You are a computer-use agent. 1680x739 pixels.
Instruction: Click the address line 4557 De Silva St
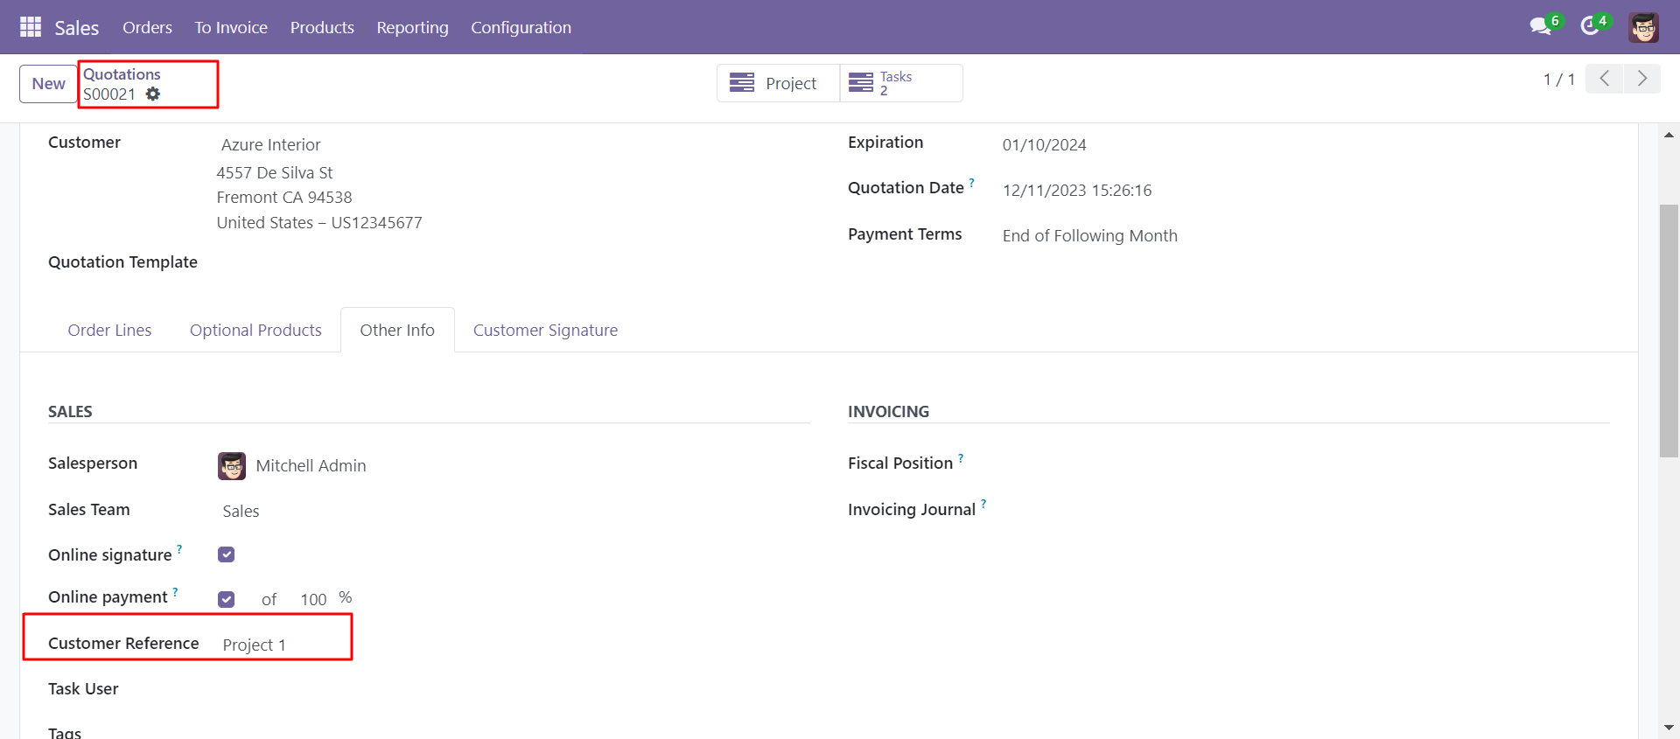tap(275, 172)
